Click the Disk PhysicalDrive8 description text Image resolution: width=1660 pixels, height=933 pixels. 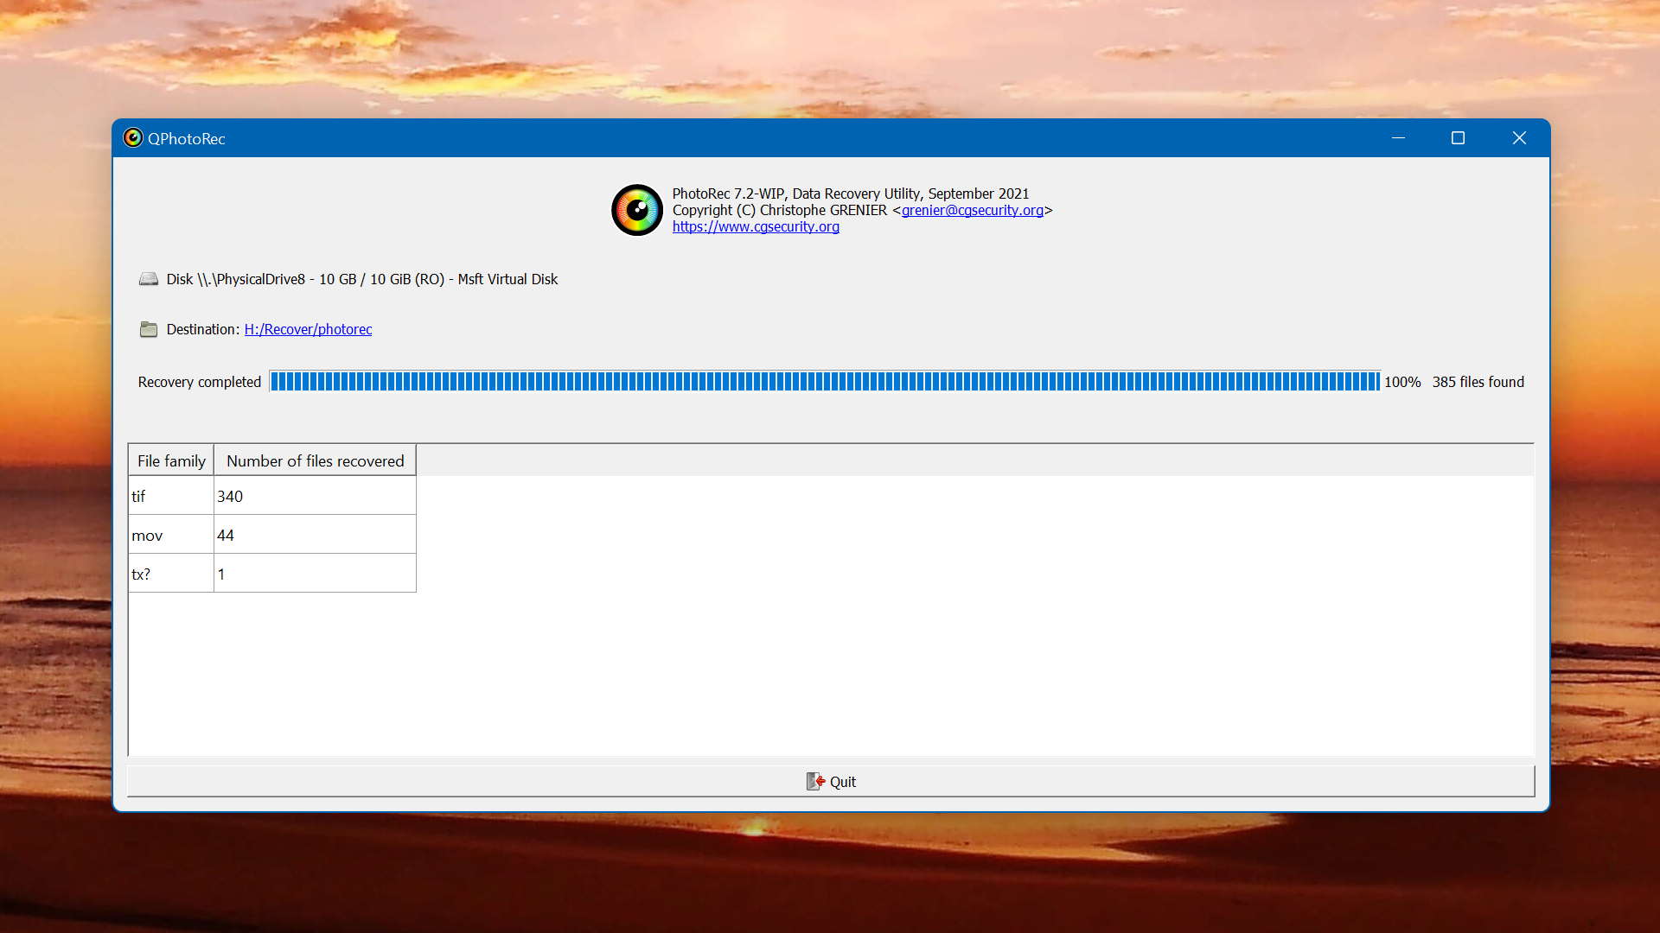(x=361, y=279)
